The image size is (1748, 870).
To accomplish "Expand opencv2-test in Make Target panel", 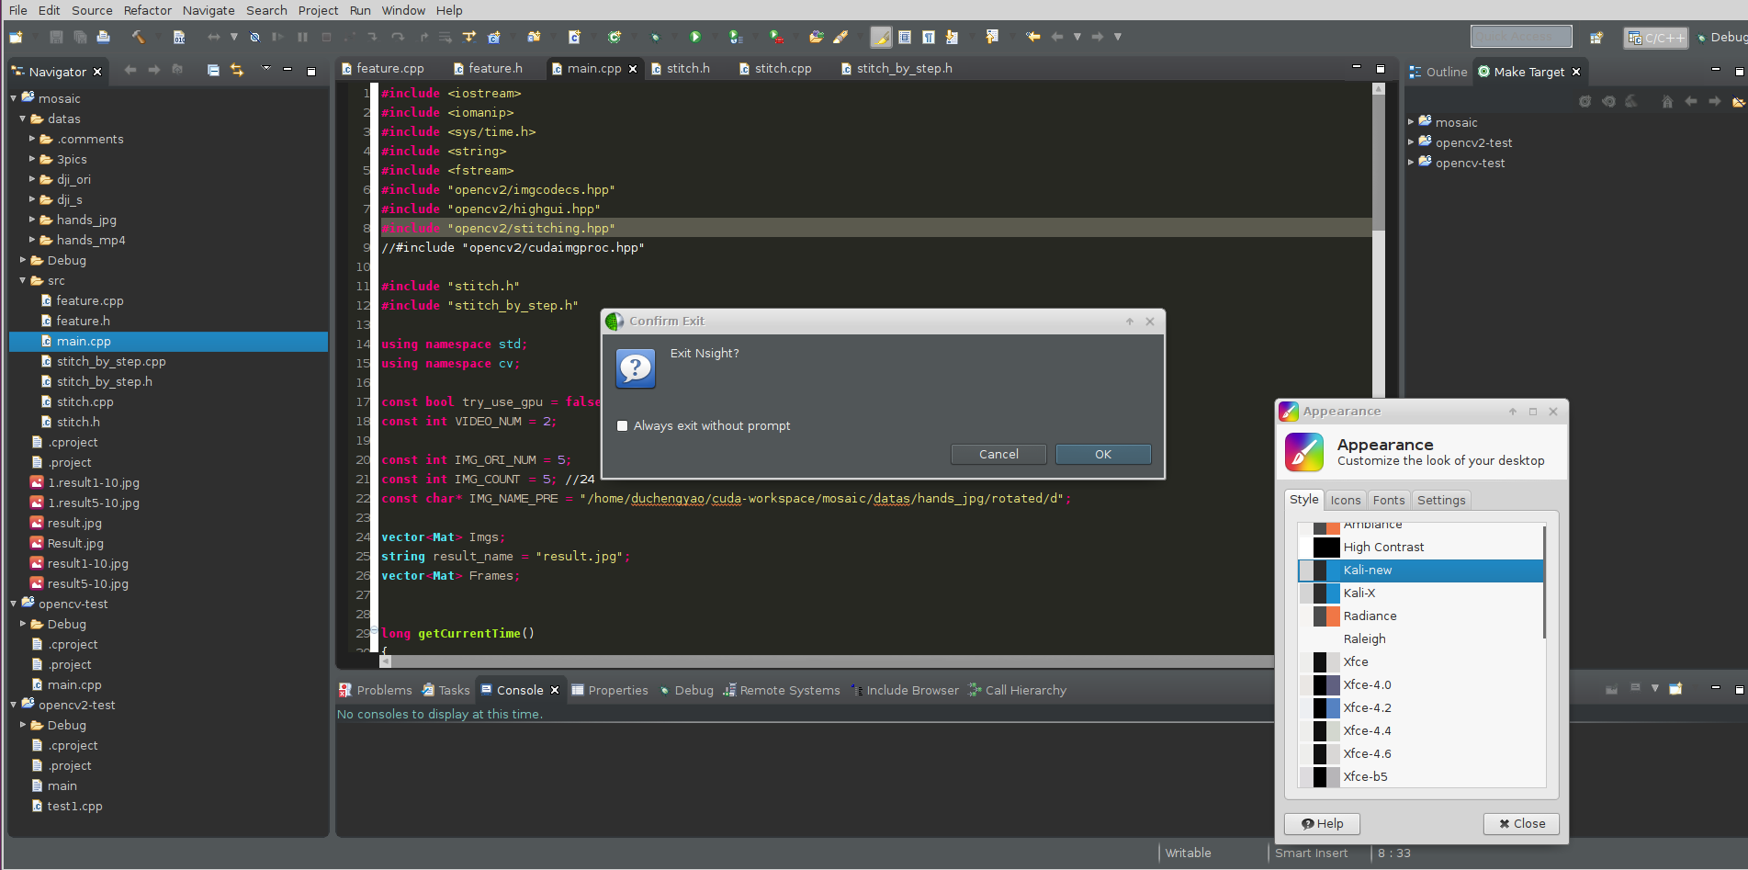I will tap(1412, 142).
